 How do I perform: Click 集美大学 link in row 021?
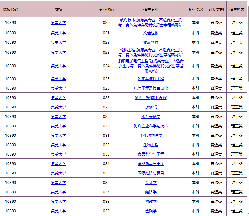[58, 33]
